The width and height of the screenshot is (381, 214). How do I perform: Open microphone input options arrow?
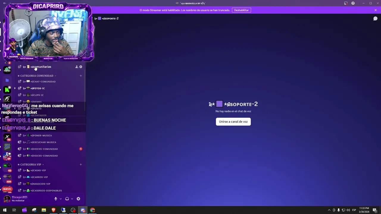click(x=61, y=199)
